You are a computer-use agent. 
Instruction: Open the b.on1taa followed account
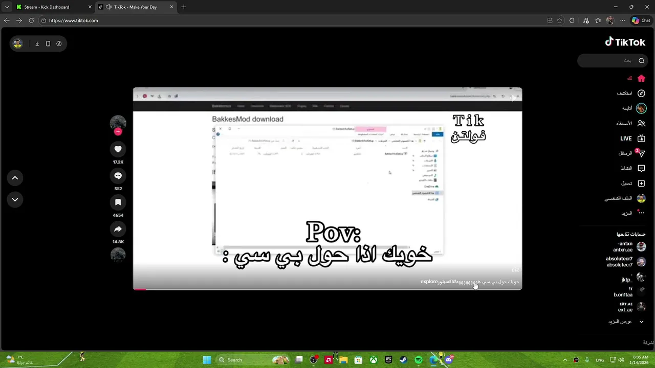pos(630,292)
